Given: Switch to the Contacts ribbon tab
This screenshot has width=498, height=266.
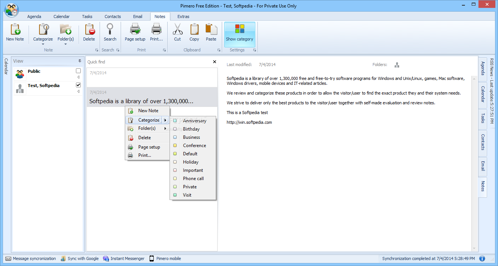Looking at the screenshot, I should tap(113, 17).
